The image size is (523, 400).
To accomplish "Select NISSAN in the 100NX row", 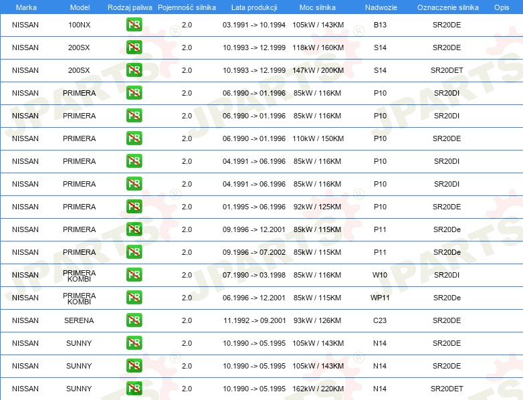I will pos(25,25).
